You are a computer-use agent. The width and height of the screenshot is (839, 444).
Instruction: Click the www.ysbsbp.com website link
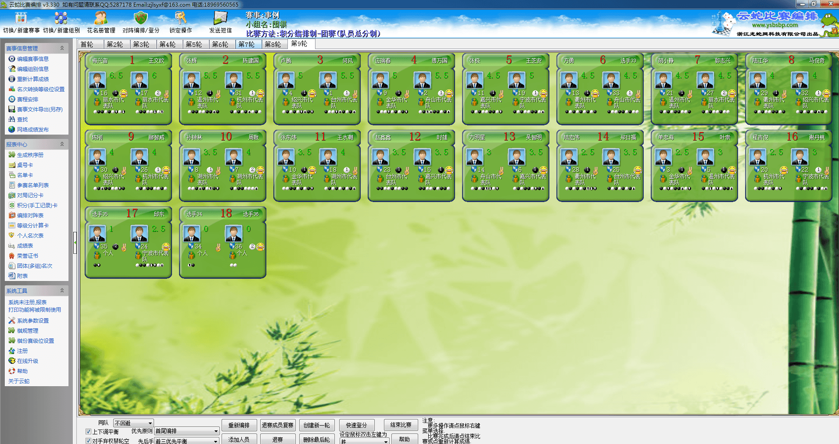(775, 25)
